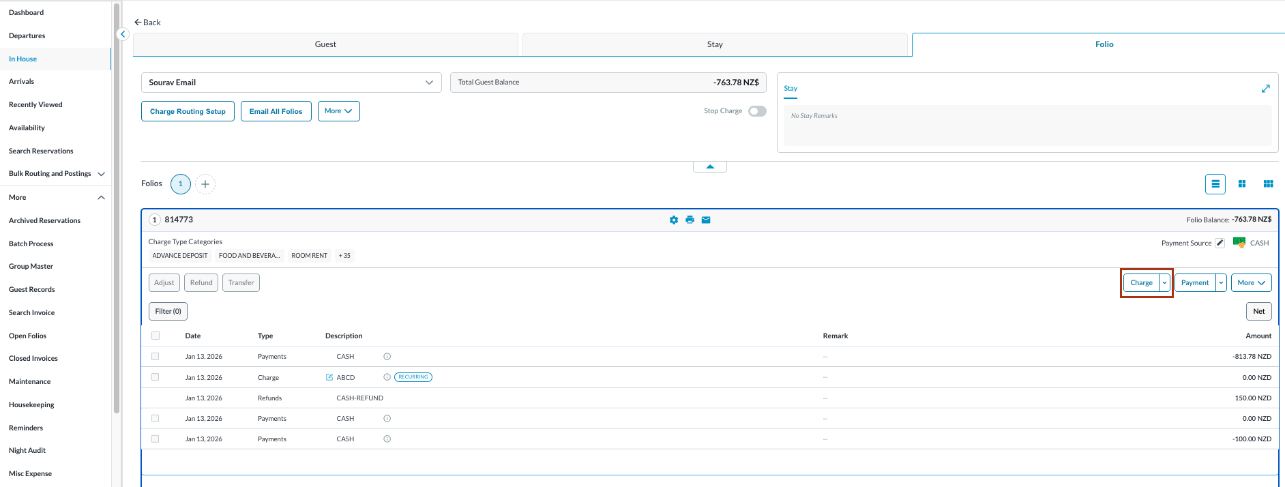The width and height of the screenshot is (1285, 487).
Task: Print folio 814773 using printer icon
Action: (690, 220)
